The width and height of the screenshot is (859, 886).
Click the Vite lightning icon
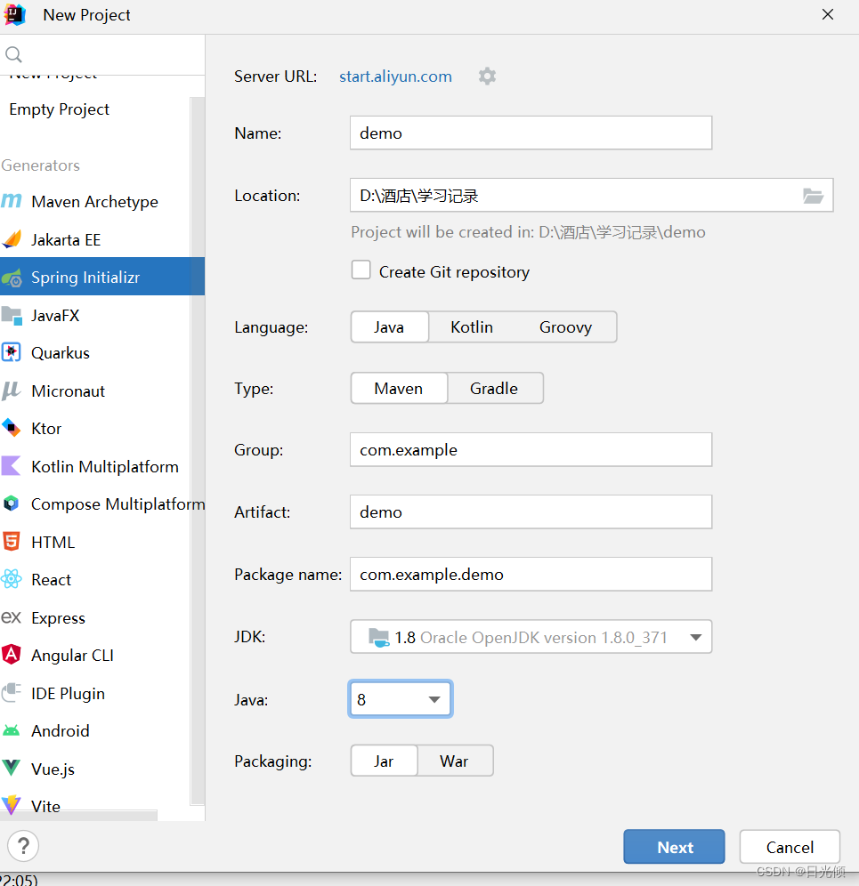[x=12, y=805]
